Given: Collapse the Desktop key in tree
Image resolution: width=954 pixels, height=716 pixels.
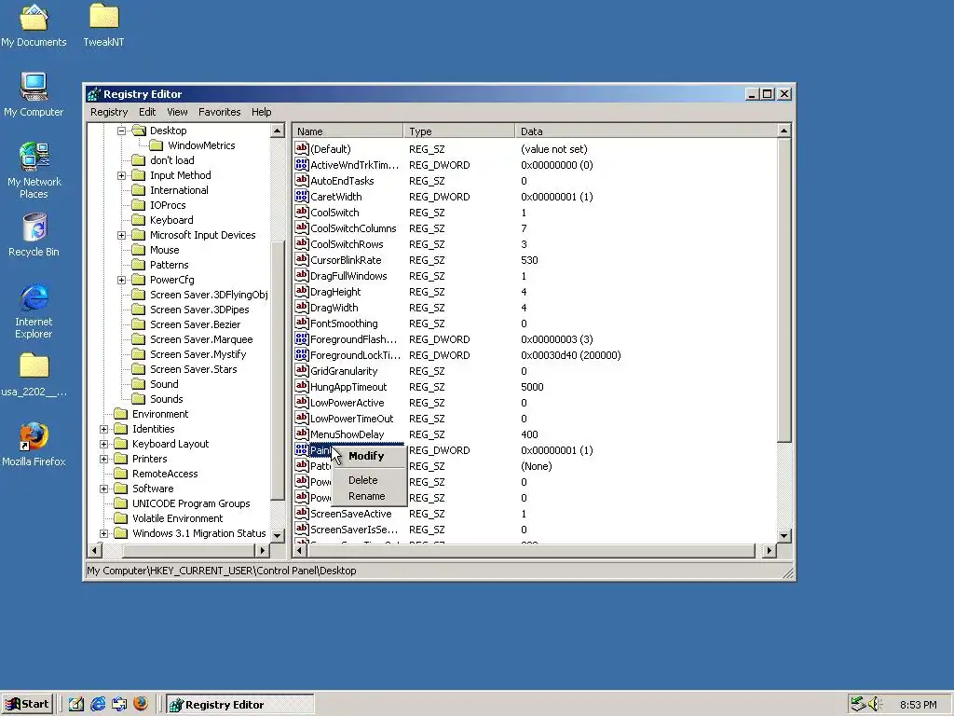Looking at the screenshot, I should pyautogui.click(x=122, y=131).
